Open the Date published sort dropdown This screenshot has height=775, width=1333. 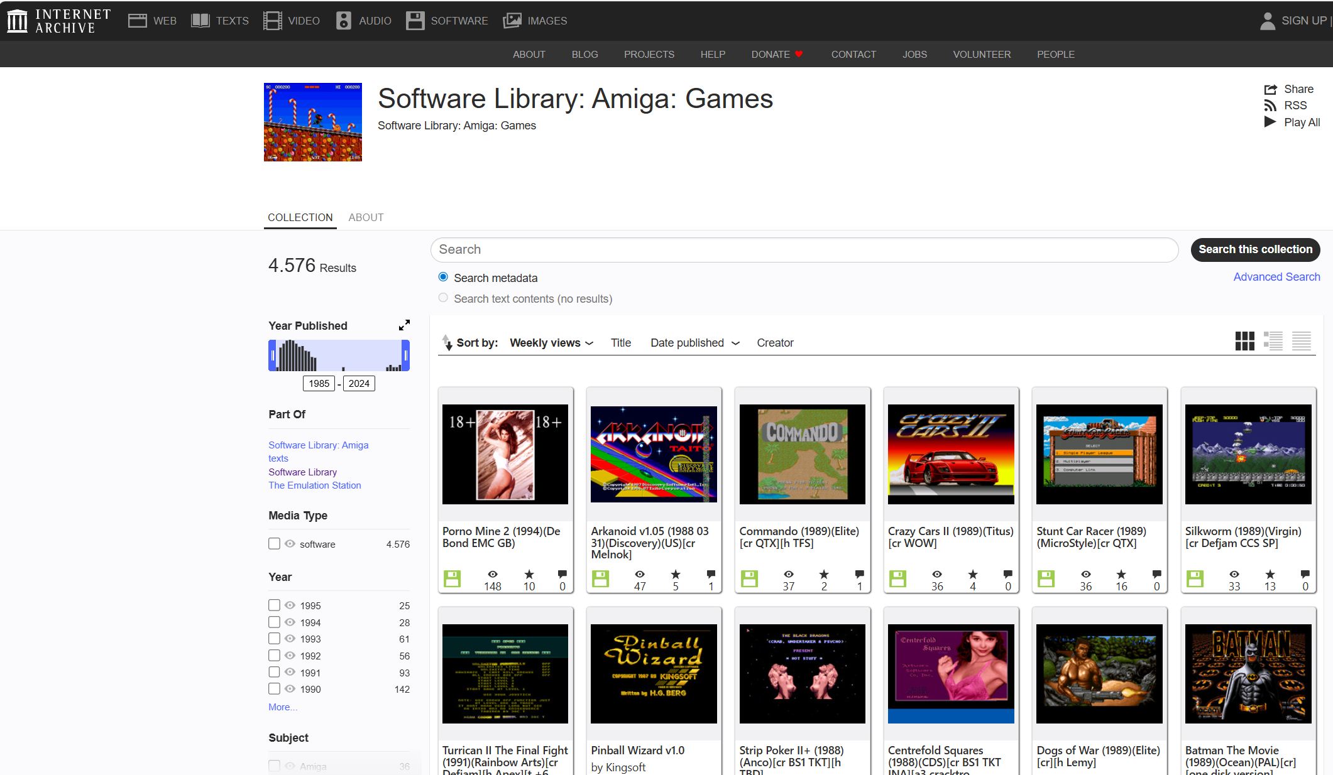point(694,343)
